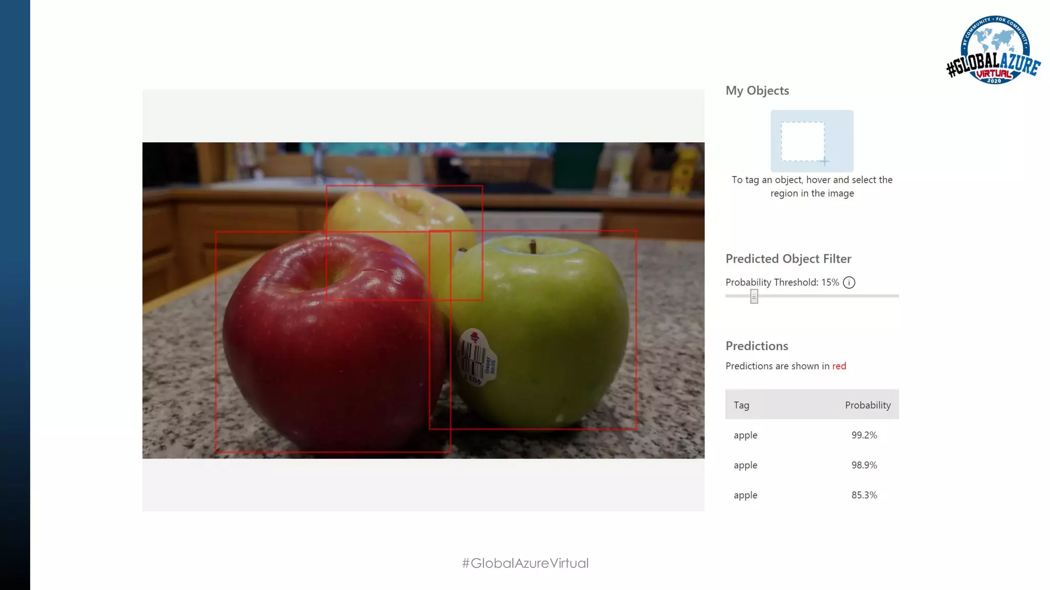Click the Predictions section heading
Screen dimensions: 1050x590
click(x=756, y=346)
